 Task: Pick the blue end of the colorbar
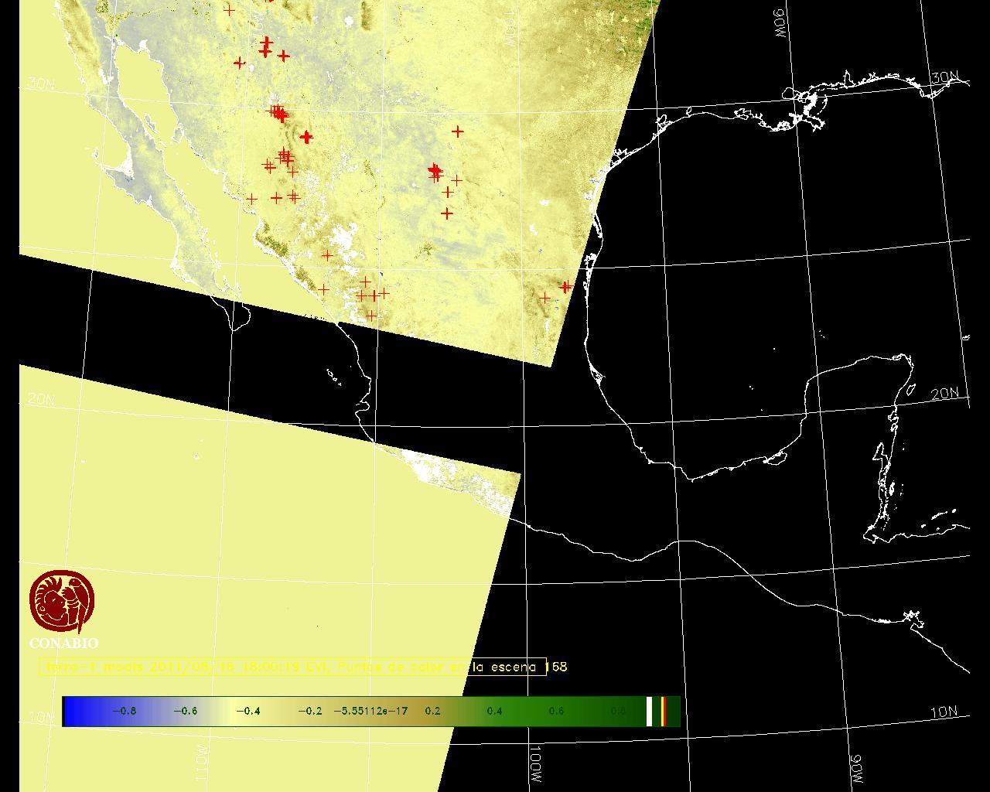[x=73, y=711]
